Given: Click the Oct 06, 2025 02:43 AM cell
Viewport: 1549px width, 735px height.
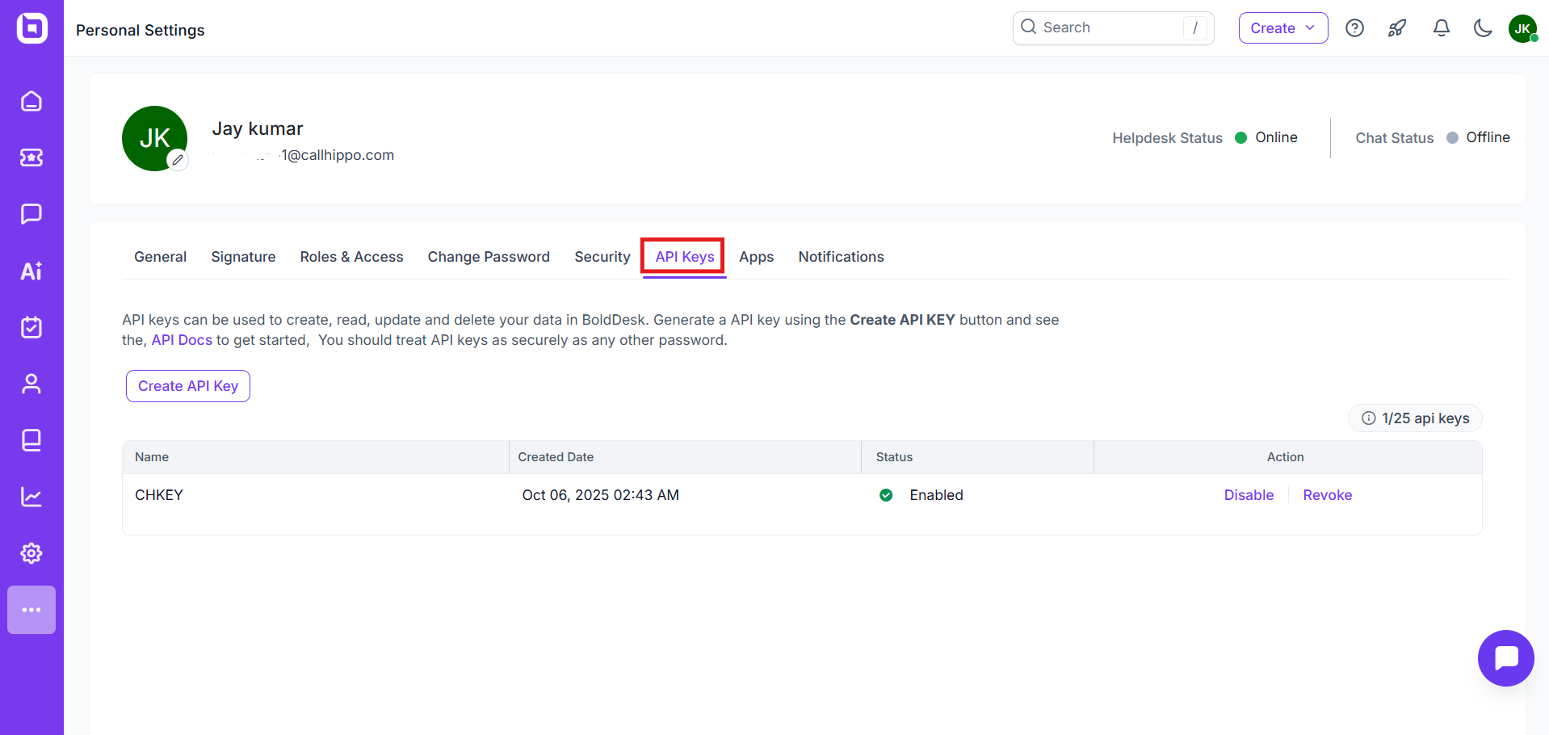Looking at the screenshot, I should click(x=600, y=495).
